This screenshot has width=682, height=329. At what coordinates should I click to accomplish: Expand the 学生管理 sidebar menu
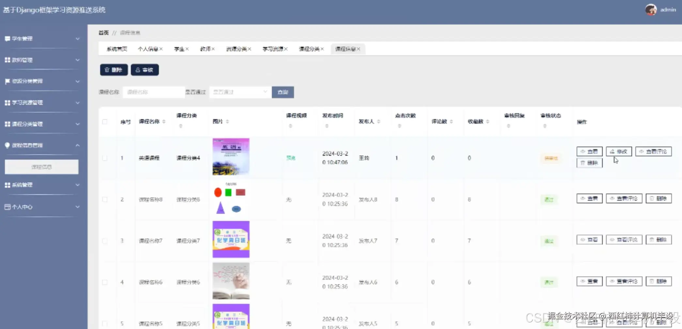tap(42, 39)
